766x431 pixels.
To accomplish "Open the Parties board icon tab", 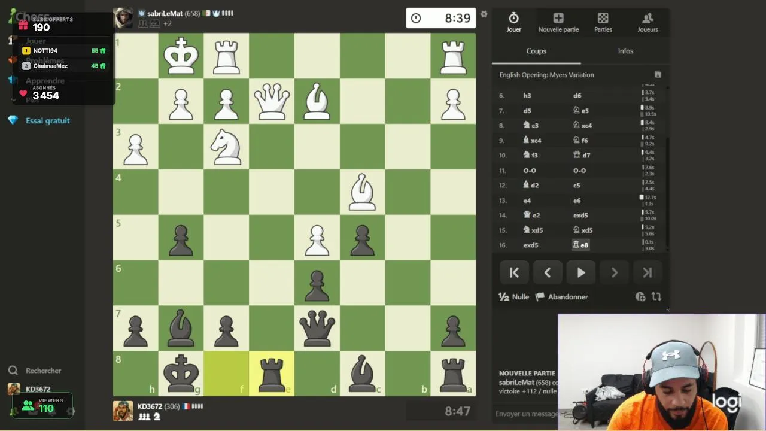I will pos(603,18).
